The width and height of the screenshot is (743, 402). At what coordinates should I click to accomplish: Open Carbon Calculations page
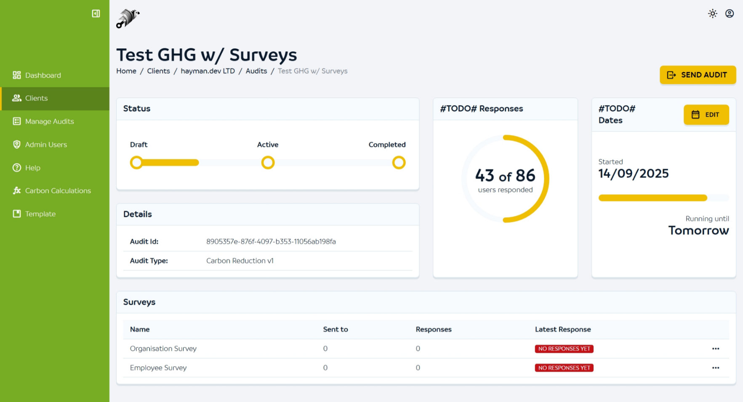click(55, 190)
